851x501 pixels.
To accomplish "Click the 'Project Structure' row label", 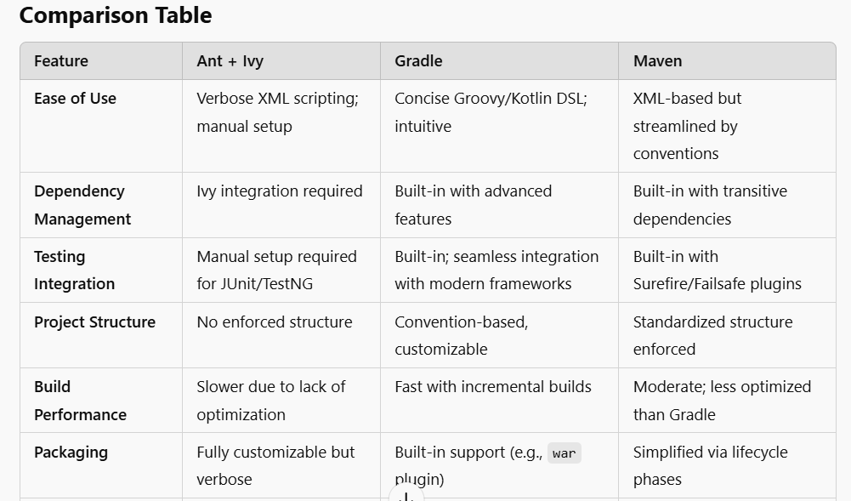I will click(x=95, y=322).
